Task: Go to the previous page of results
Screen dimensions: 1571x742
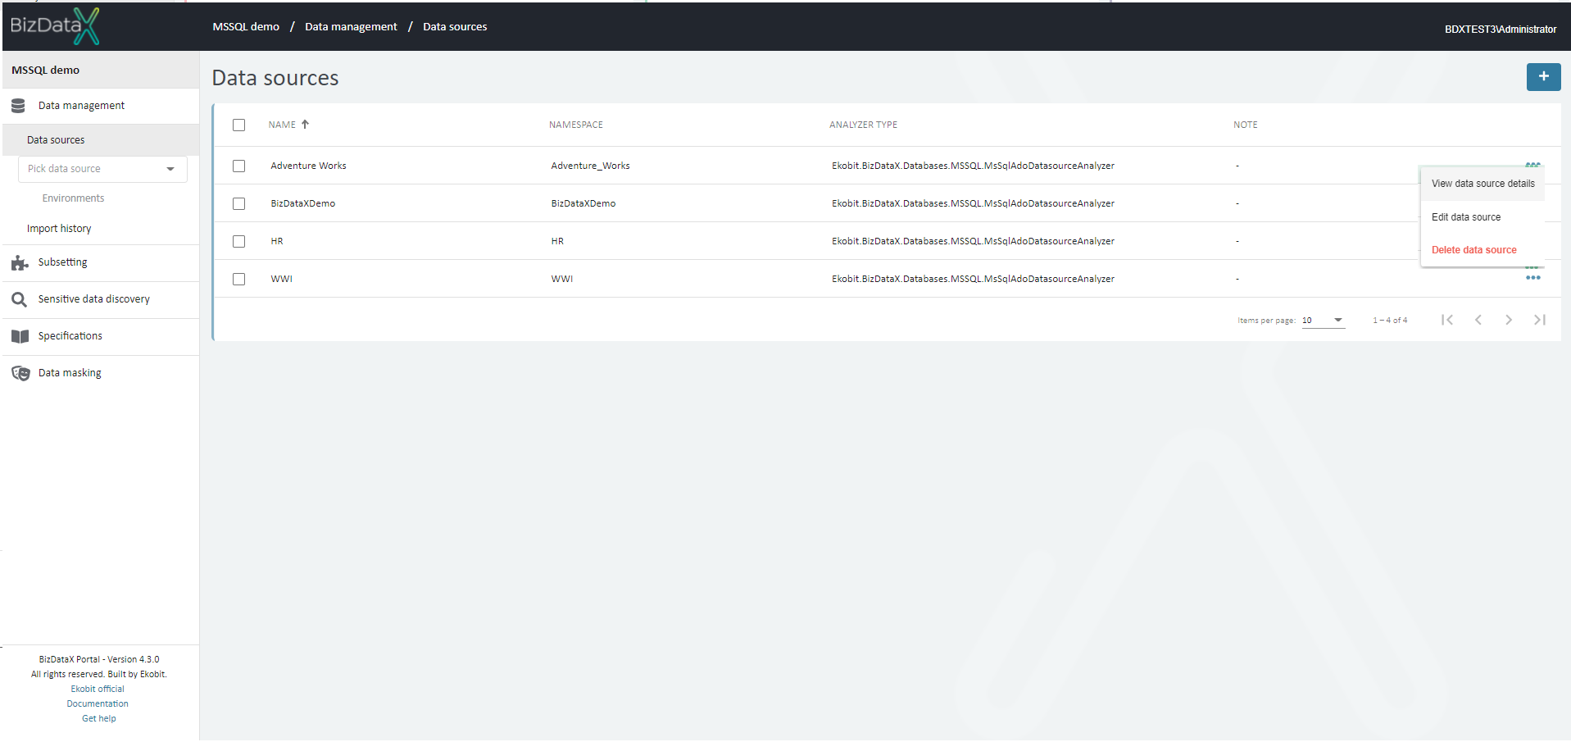Action: coord(1478,320)
